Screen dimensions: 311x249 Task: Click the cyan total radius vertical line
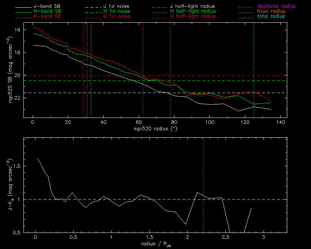[254, 55]
